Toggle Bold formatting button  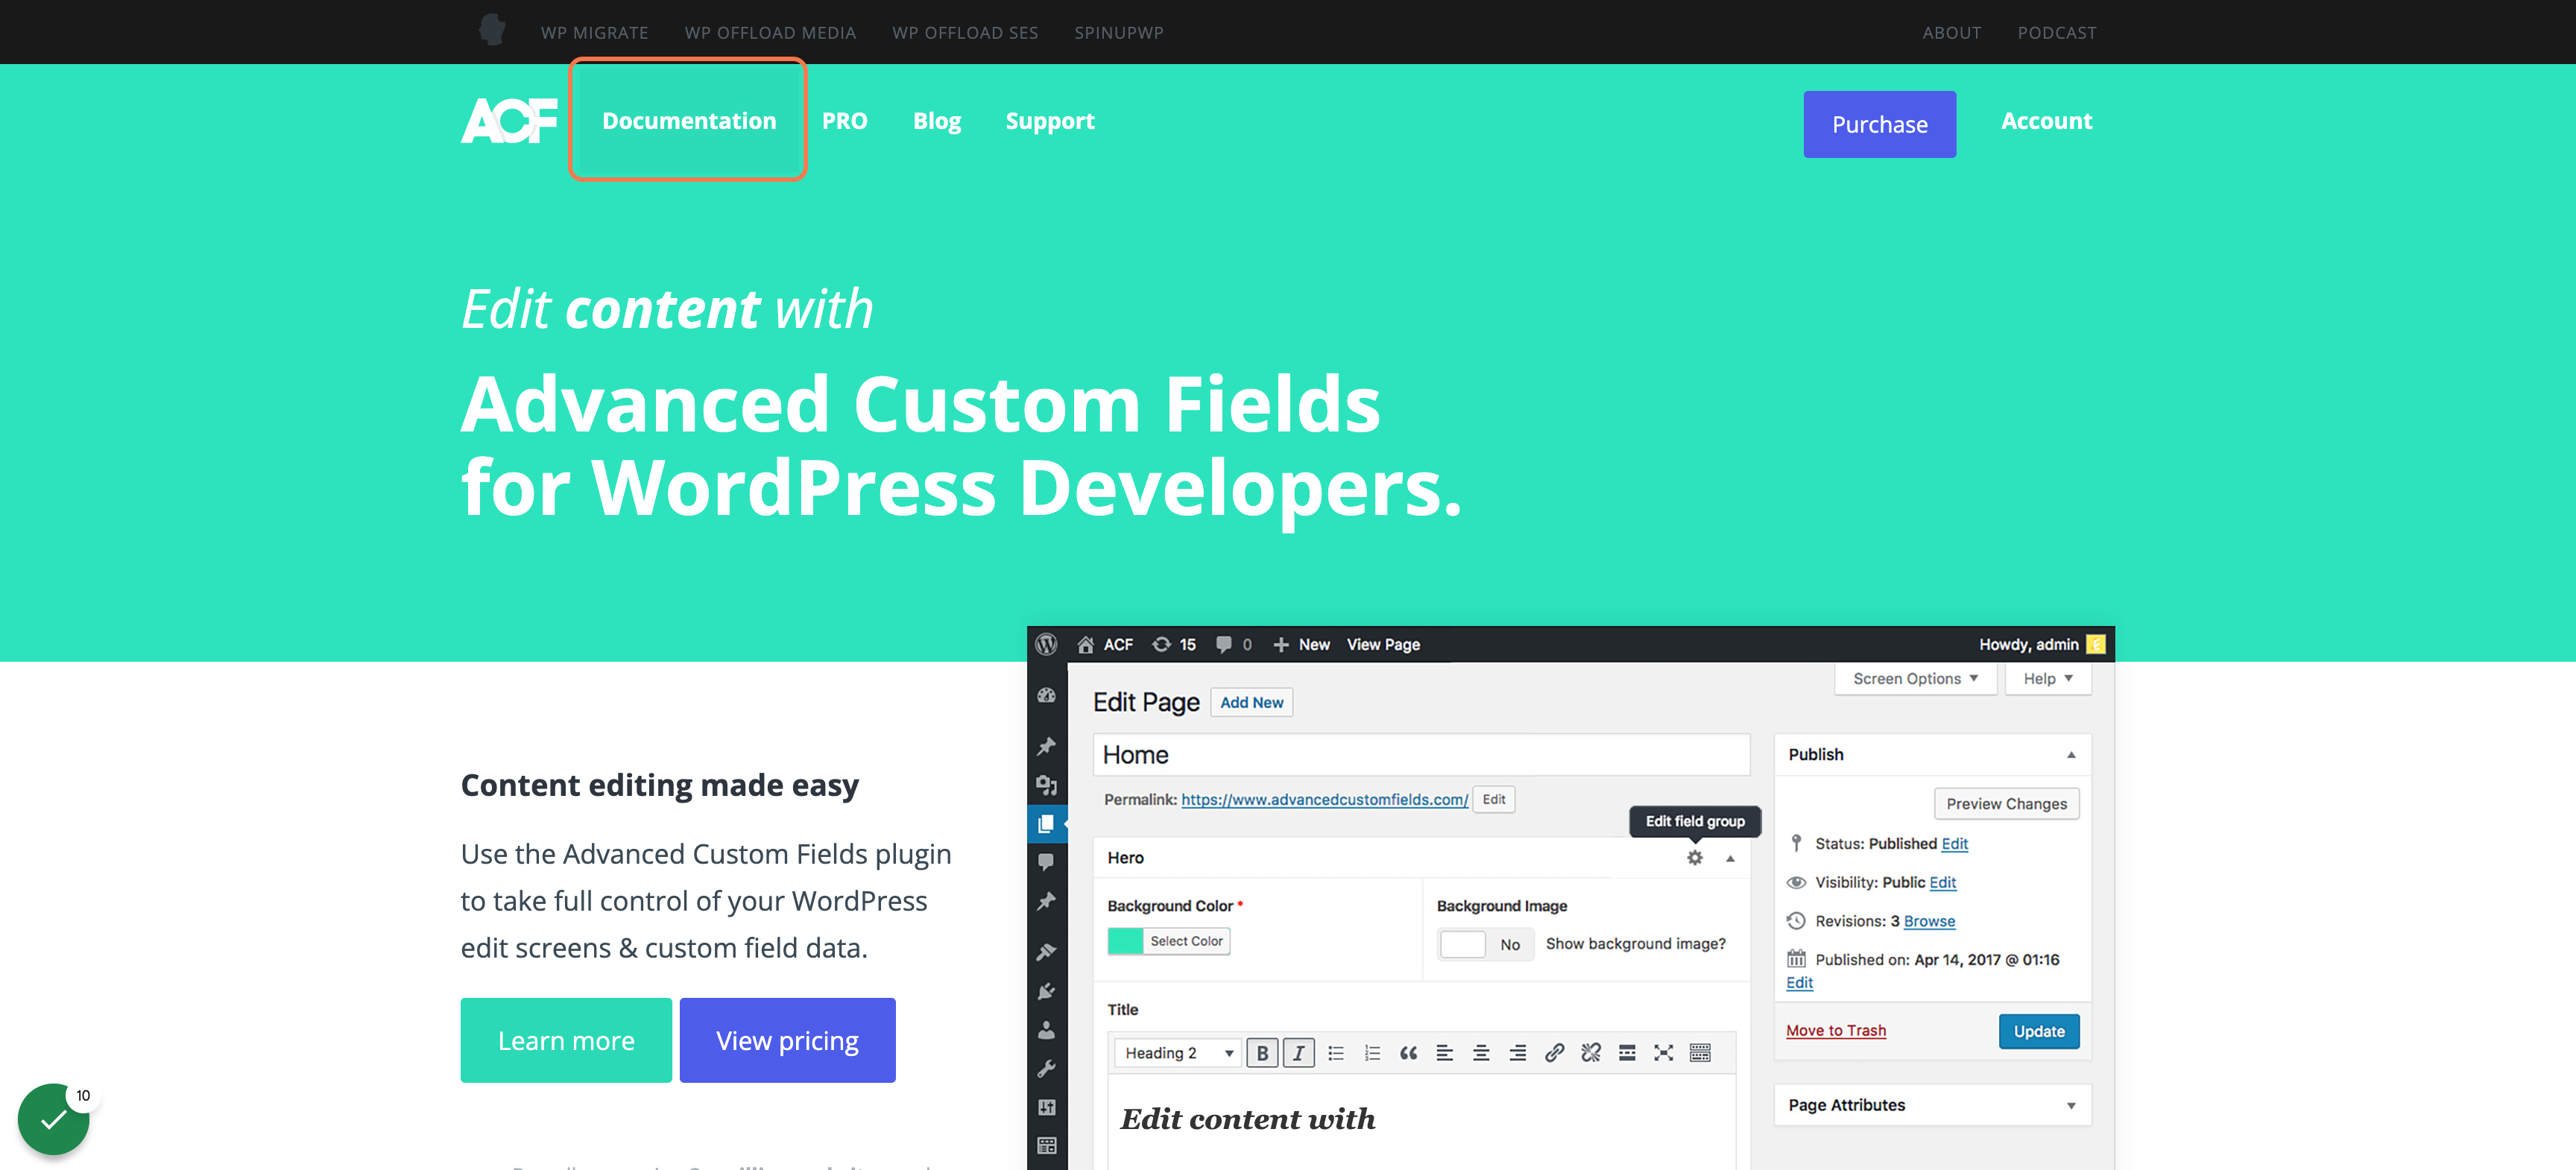click(x=1262, y=1053)
